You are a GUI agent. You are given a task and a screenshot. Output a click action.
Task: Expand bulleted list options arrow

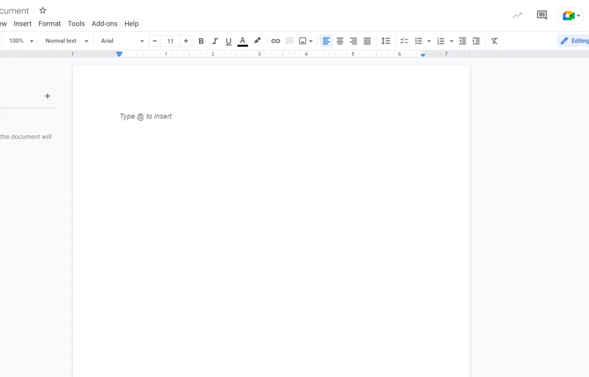coord(429,41)
